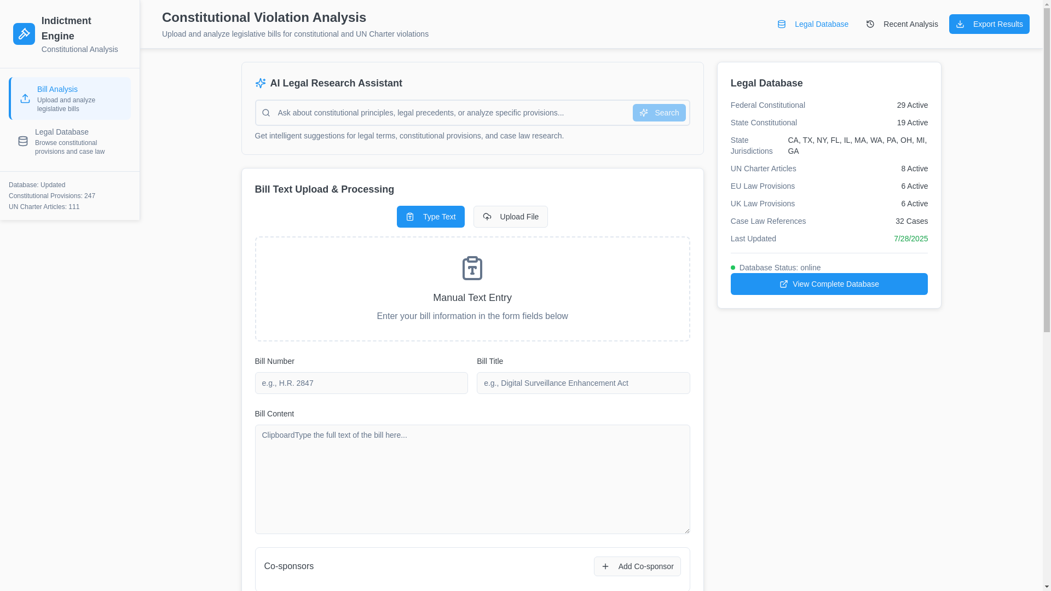Click 'Constitutional Provisions: 247' in sidebar

point(52,196)
